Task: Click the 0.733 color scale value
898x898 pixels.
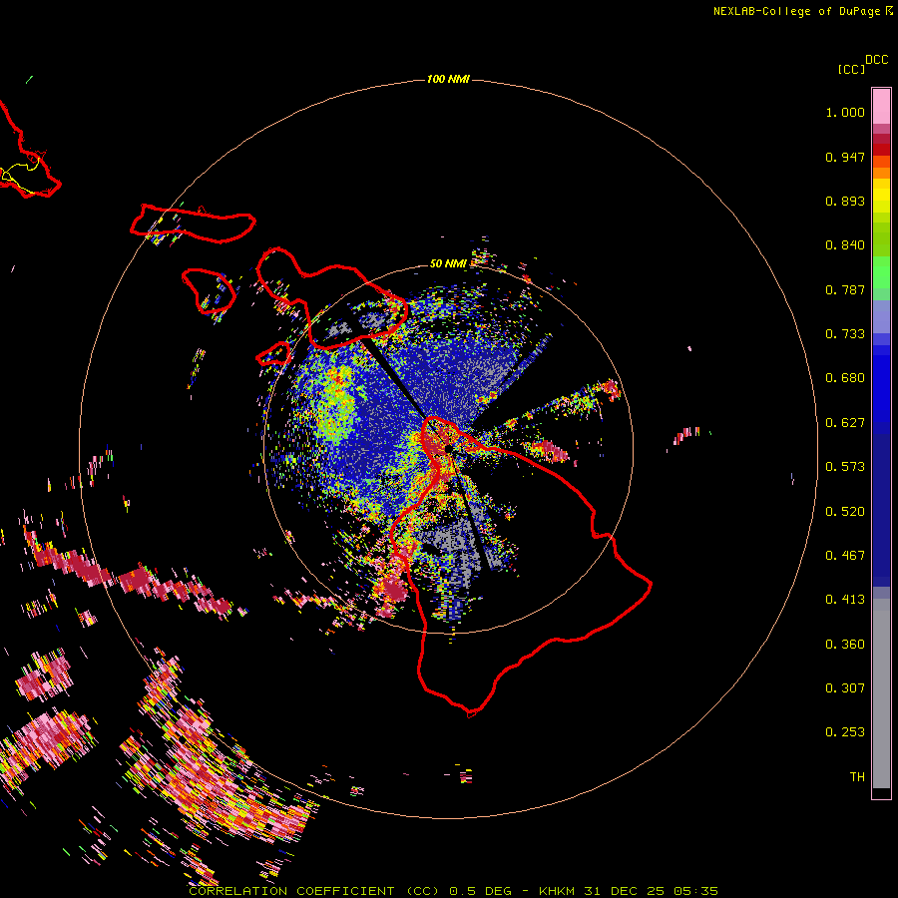Action: (x=845, y=334)
